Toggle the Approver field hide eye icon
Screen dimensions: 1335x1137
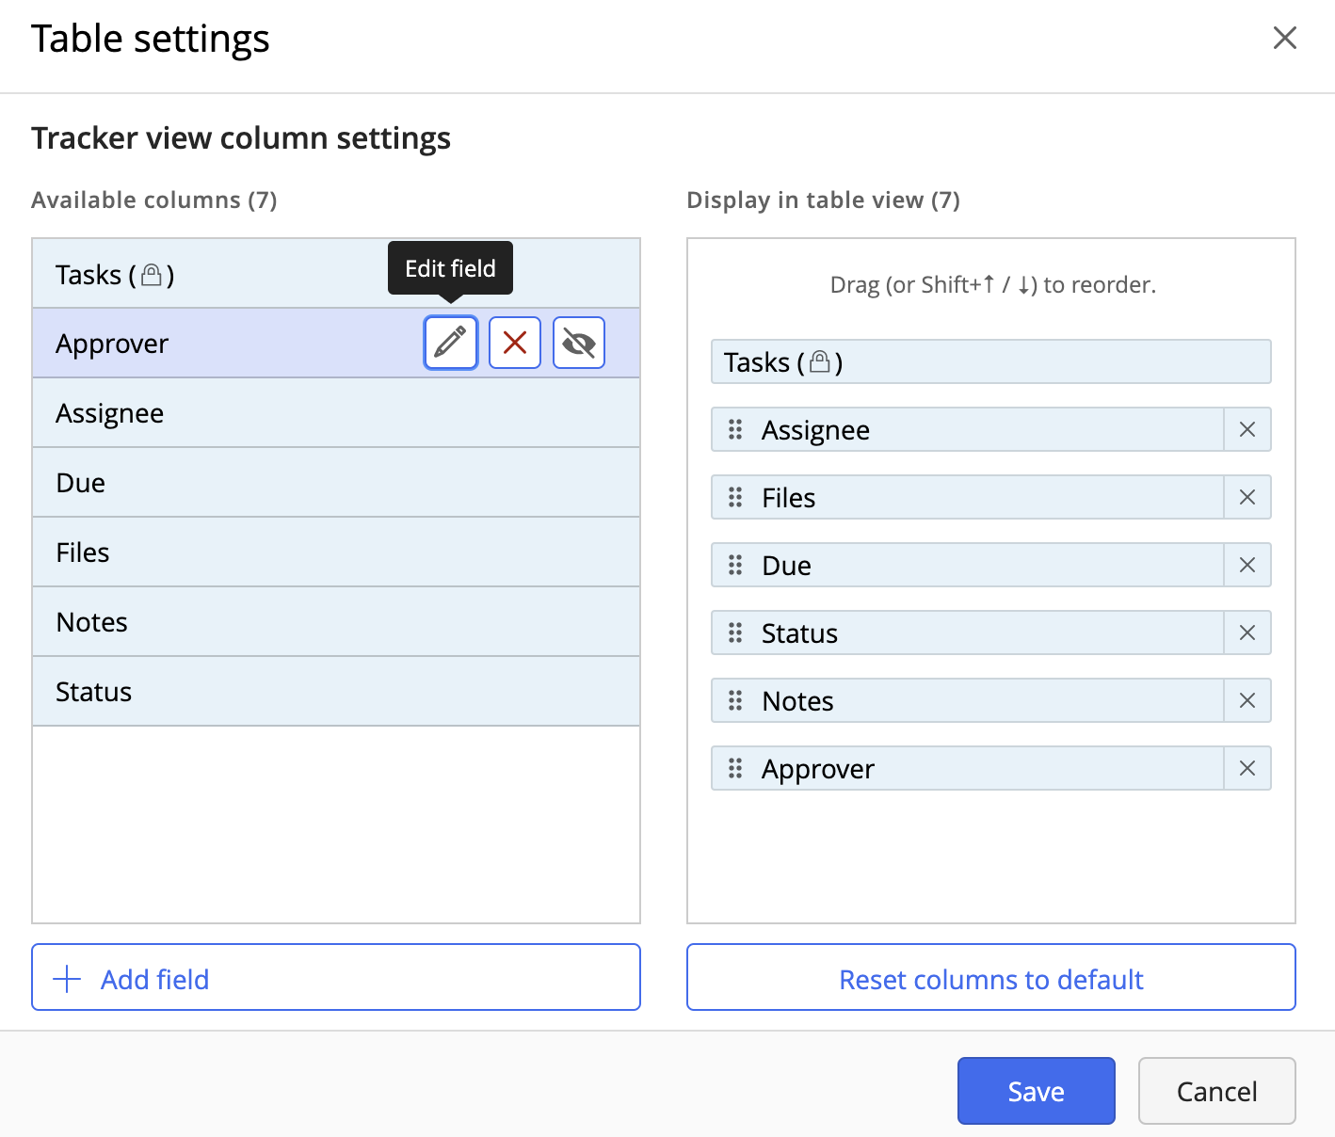click(x=579, y=343)
